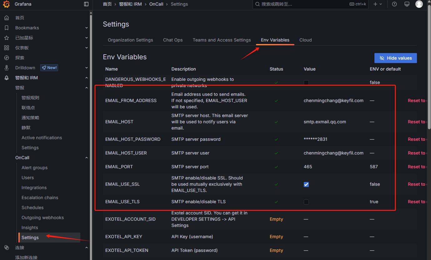Open 通知策略 notification policies item
Image resolution: width=431 pixels, height=260 pixels.
[x=30, y=118]
